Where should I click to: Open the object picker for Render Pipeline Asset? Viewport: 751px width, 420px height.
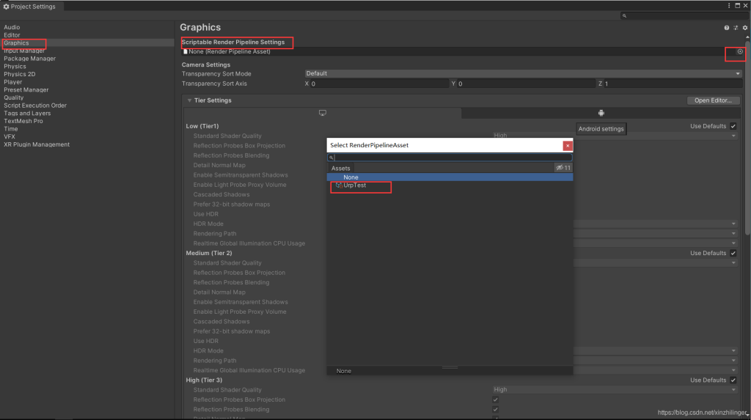740,52
